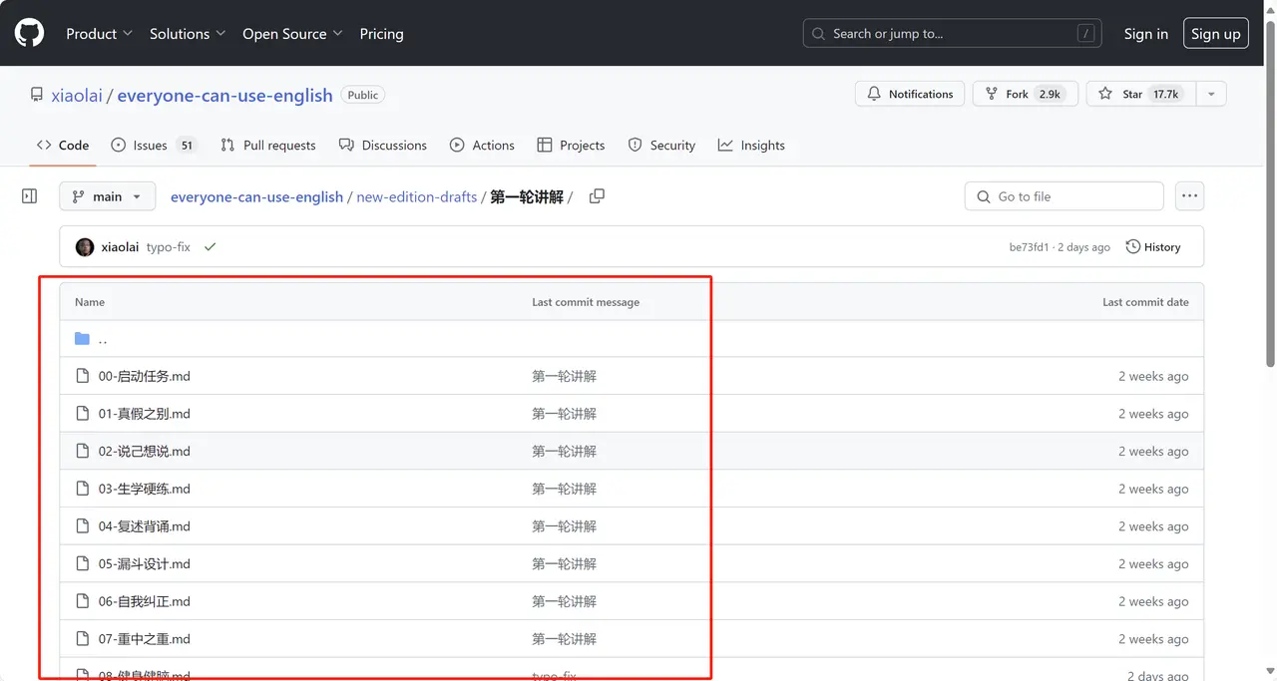The image size is (1277, 681).
Task: Click the GitHub logo icon
Action: click(x=29, y=33)
